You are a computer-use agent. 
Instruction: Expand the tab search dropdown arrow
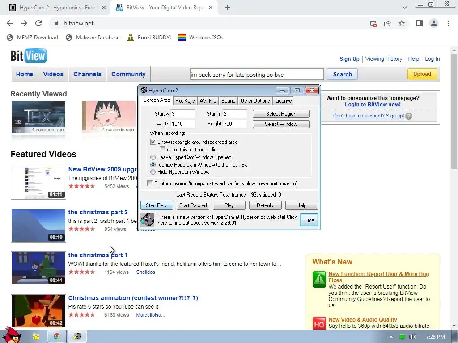[404, 8]
